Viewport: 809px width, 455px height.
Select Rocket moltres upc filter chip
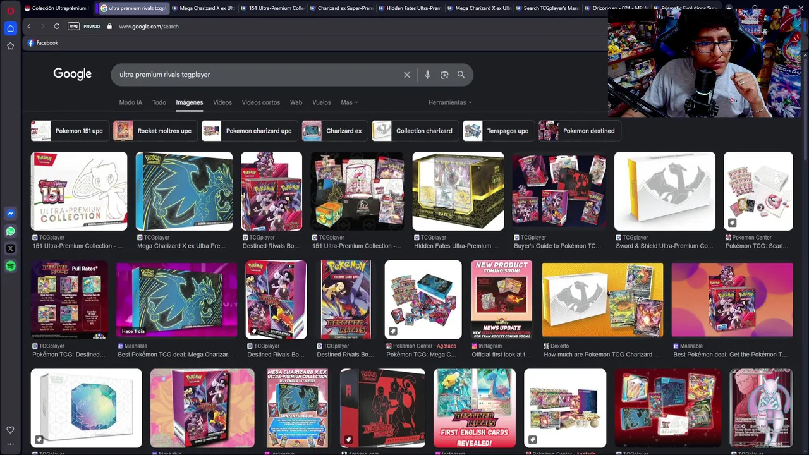(x=155, y=131)
